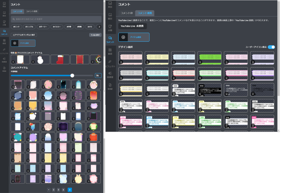Toggle the ユーザーアイコン表示 switch
This screenshot has width=284, height=193.
[x=271, y=47]
